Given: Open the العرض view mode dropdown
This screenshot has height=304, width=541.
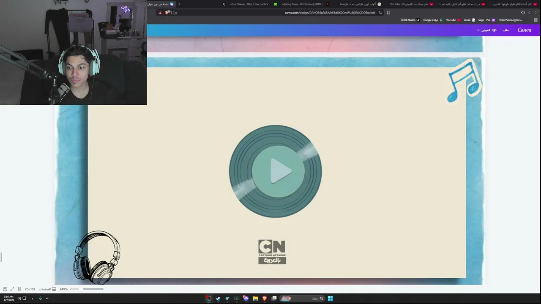Looking at the screenshot, I should (x=484, y=30).
